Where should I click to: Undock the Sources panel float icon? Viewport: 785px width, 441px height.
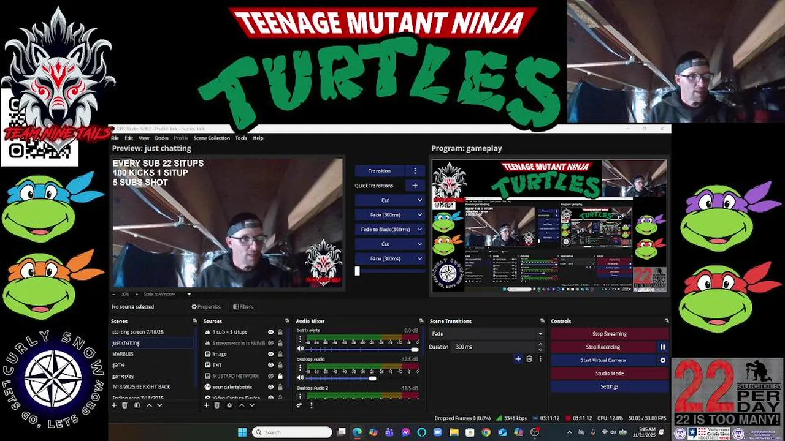pyautogui.click(x=287, y=321)
